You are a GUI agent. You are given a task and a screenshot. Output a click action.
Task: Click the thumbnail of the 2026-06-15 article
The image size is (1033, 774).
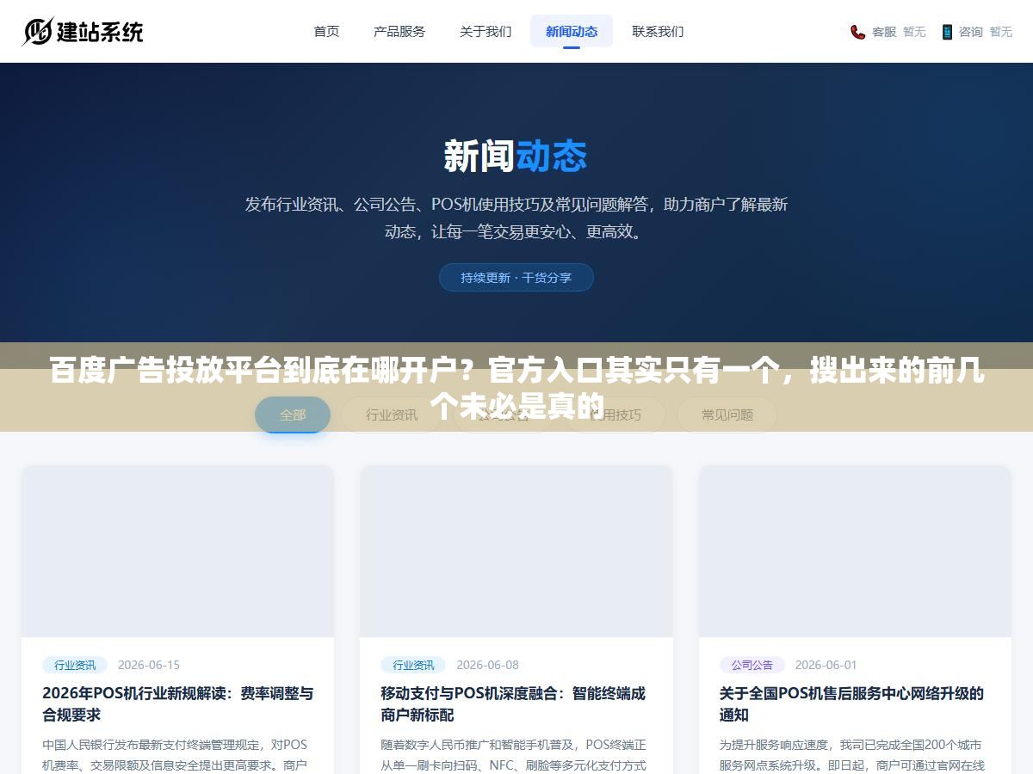tap(178, 551)
